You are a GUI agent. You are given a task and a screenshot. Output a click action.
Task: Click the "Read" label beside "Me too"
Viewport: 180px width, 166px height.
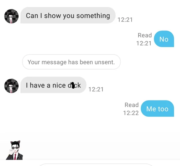132,105
